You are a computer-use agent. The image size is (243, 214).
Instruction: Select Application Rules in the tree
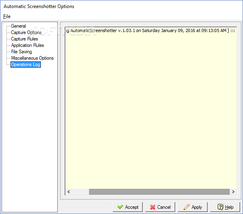[27, 45]
